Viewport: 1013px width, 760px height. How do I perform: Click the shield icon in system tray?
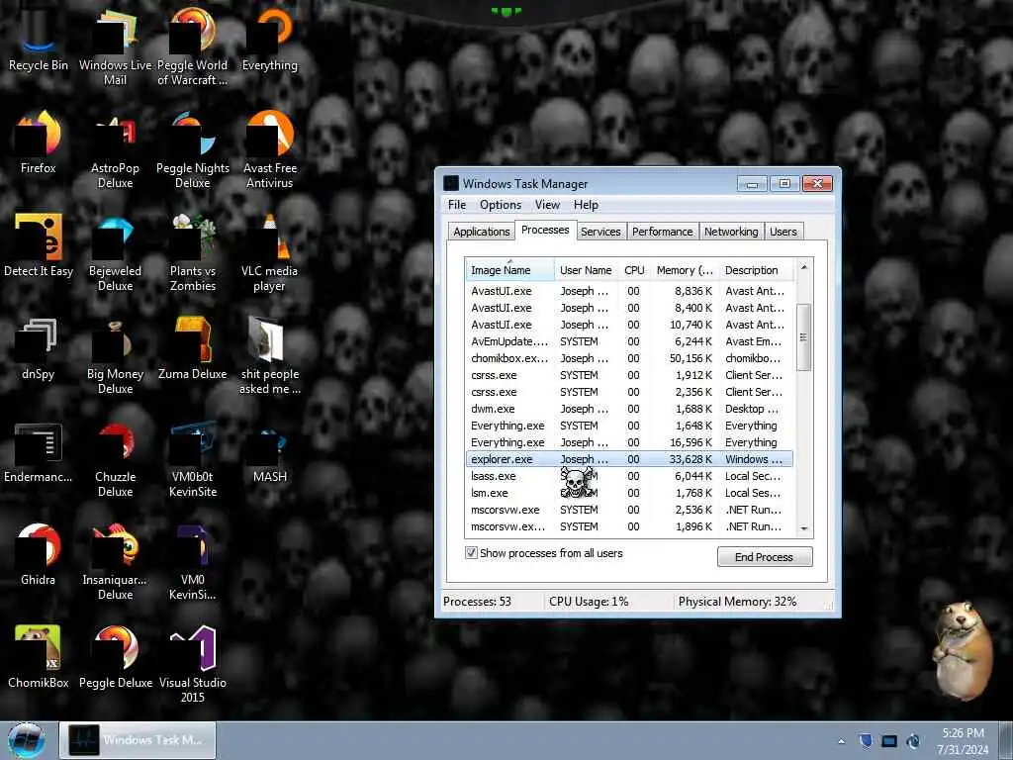(x=866, y=741)
